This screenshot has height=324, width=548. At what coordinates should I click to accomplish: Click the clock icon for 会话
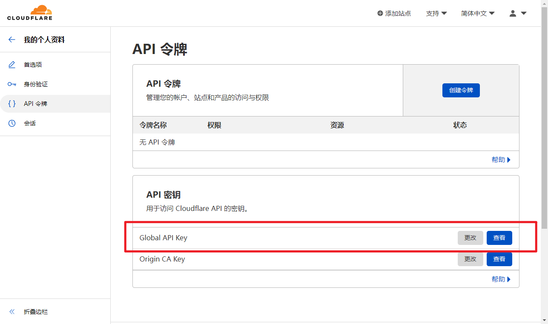[12, 123]
